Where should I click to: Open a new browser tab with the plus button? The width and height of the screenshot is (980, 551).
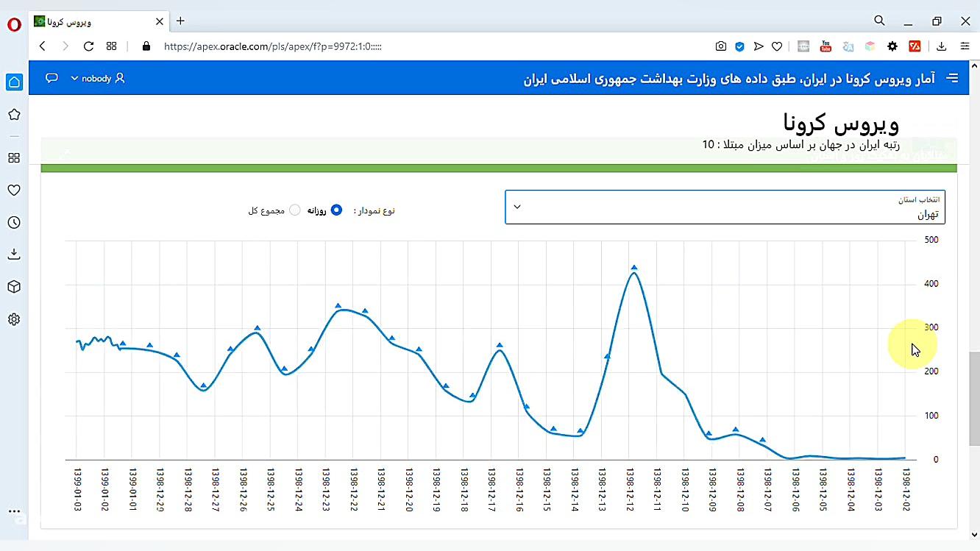180,21
